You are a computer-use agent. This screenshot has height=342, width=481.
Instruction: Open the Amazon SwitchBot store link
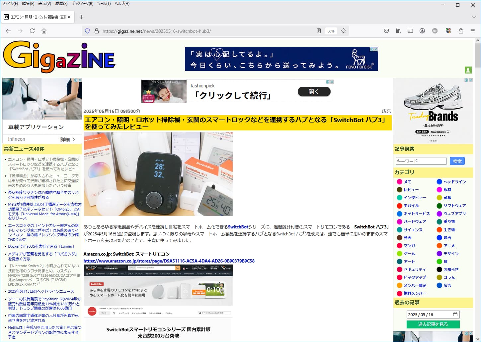pos(169,261)
